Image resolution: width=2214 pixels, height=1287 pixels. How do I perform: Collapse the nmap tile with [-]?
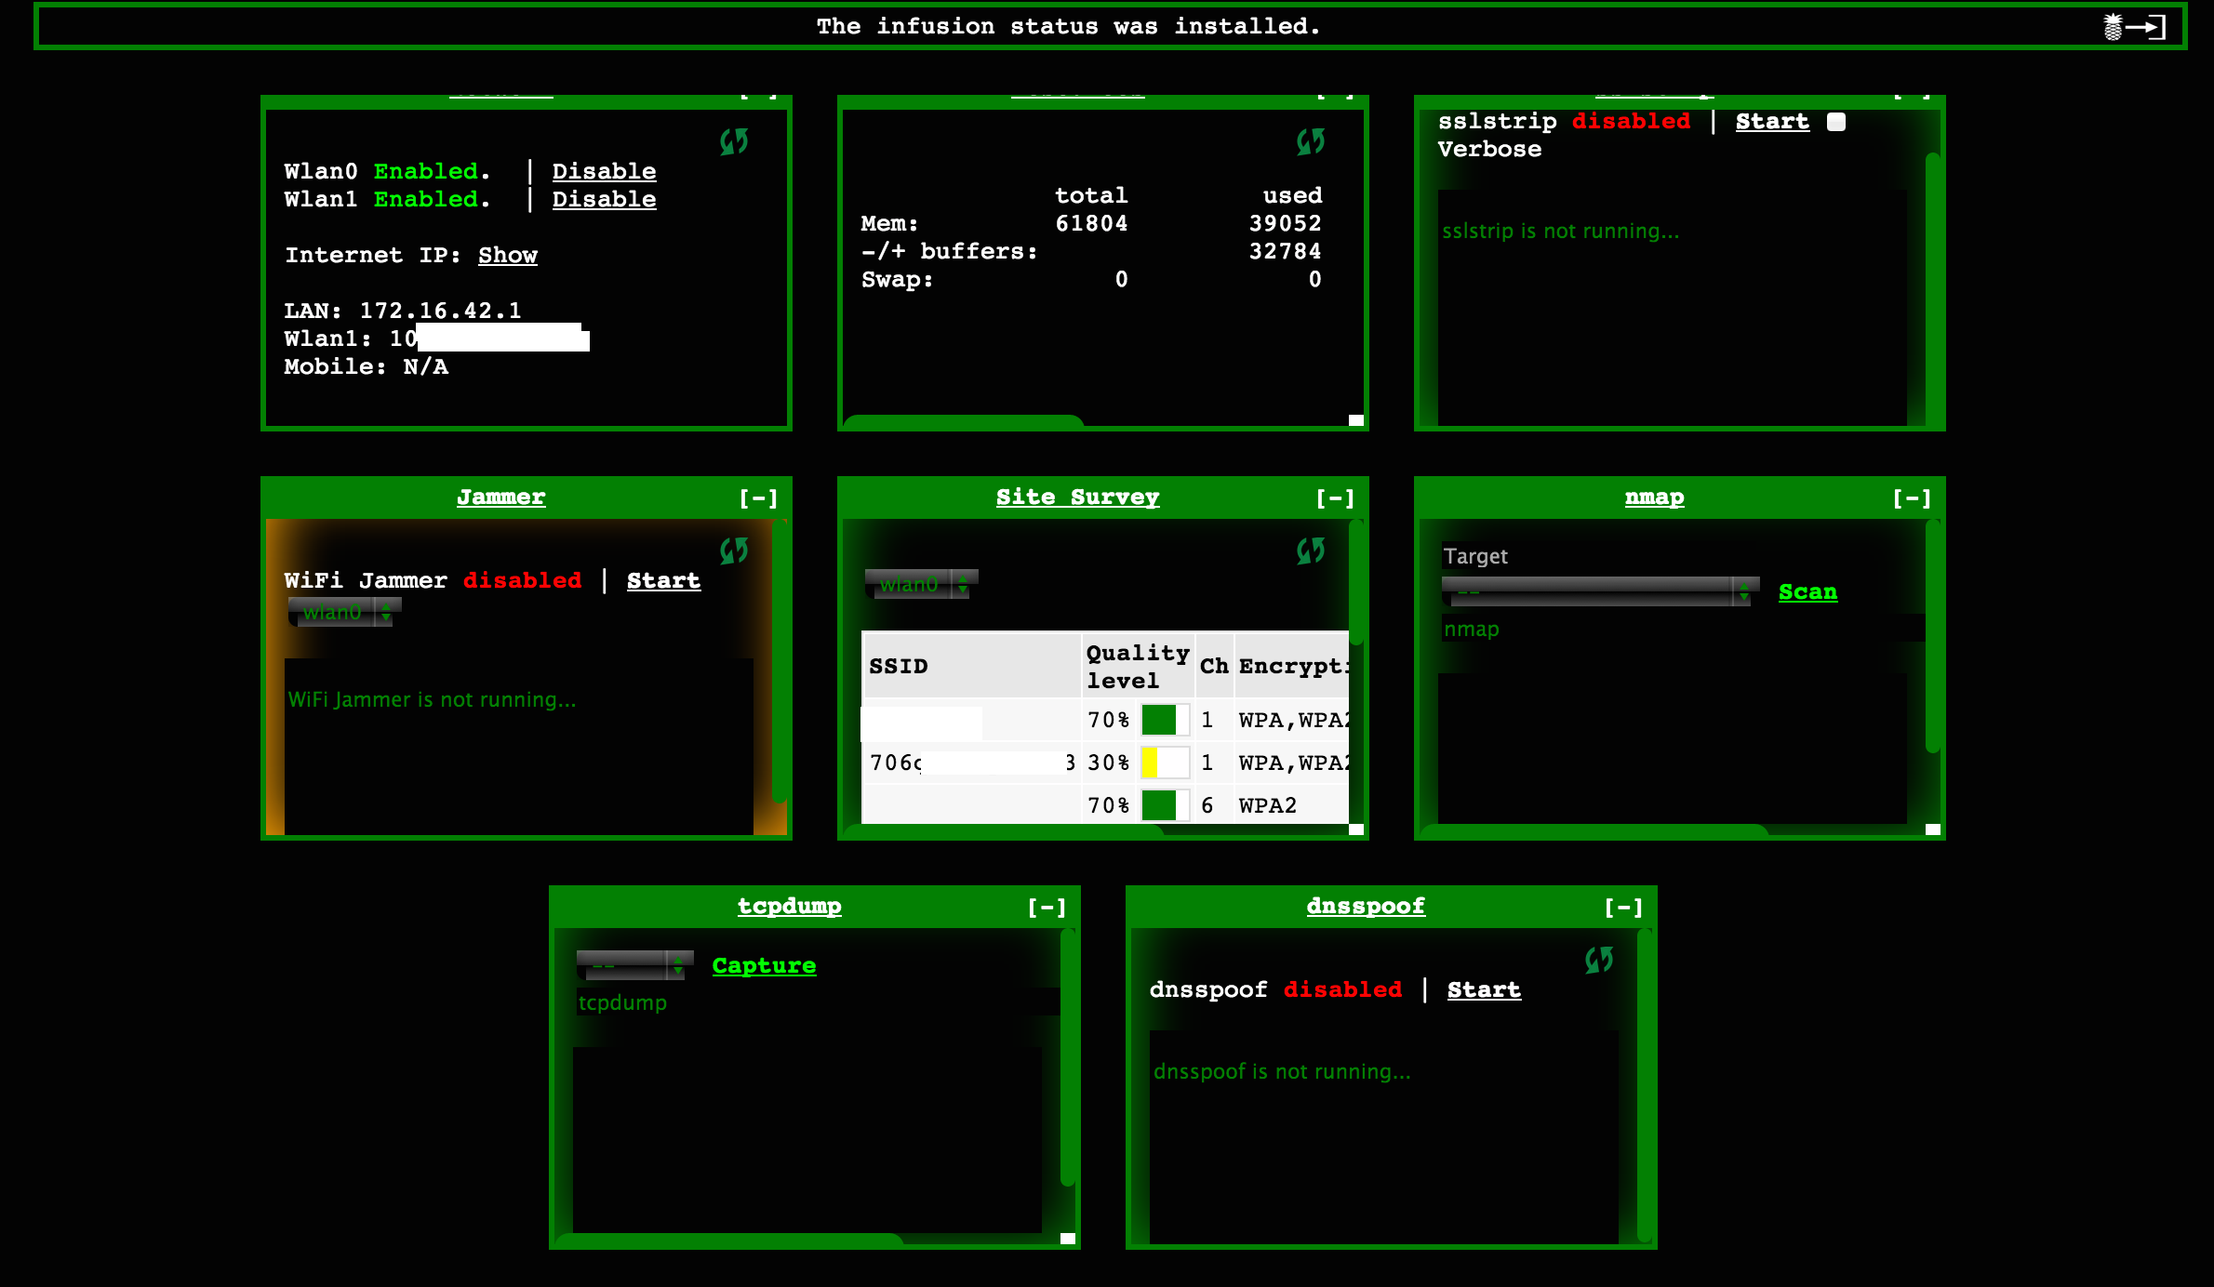1911,498
